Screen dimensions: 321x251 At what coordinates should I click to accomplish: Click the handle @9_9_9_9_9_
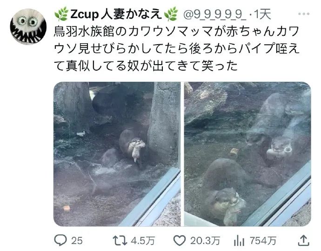(x=215, y=14)
